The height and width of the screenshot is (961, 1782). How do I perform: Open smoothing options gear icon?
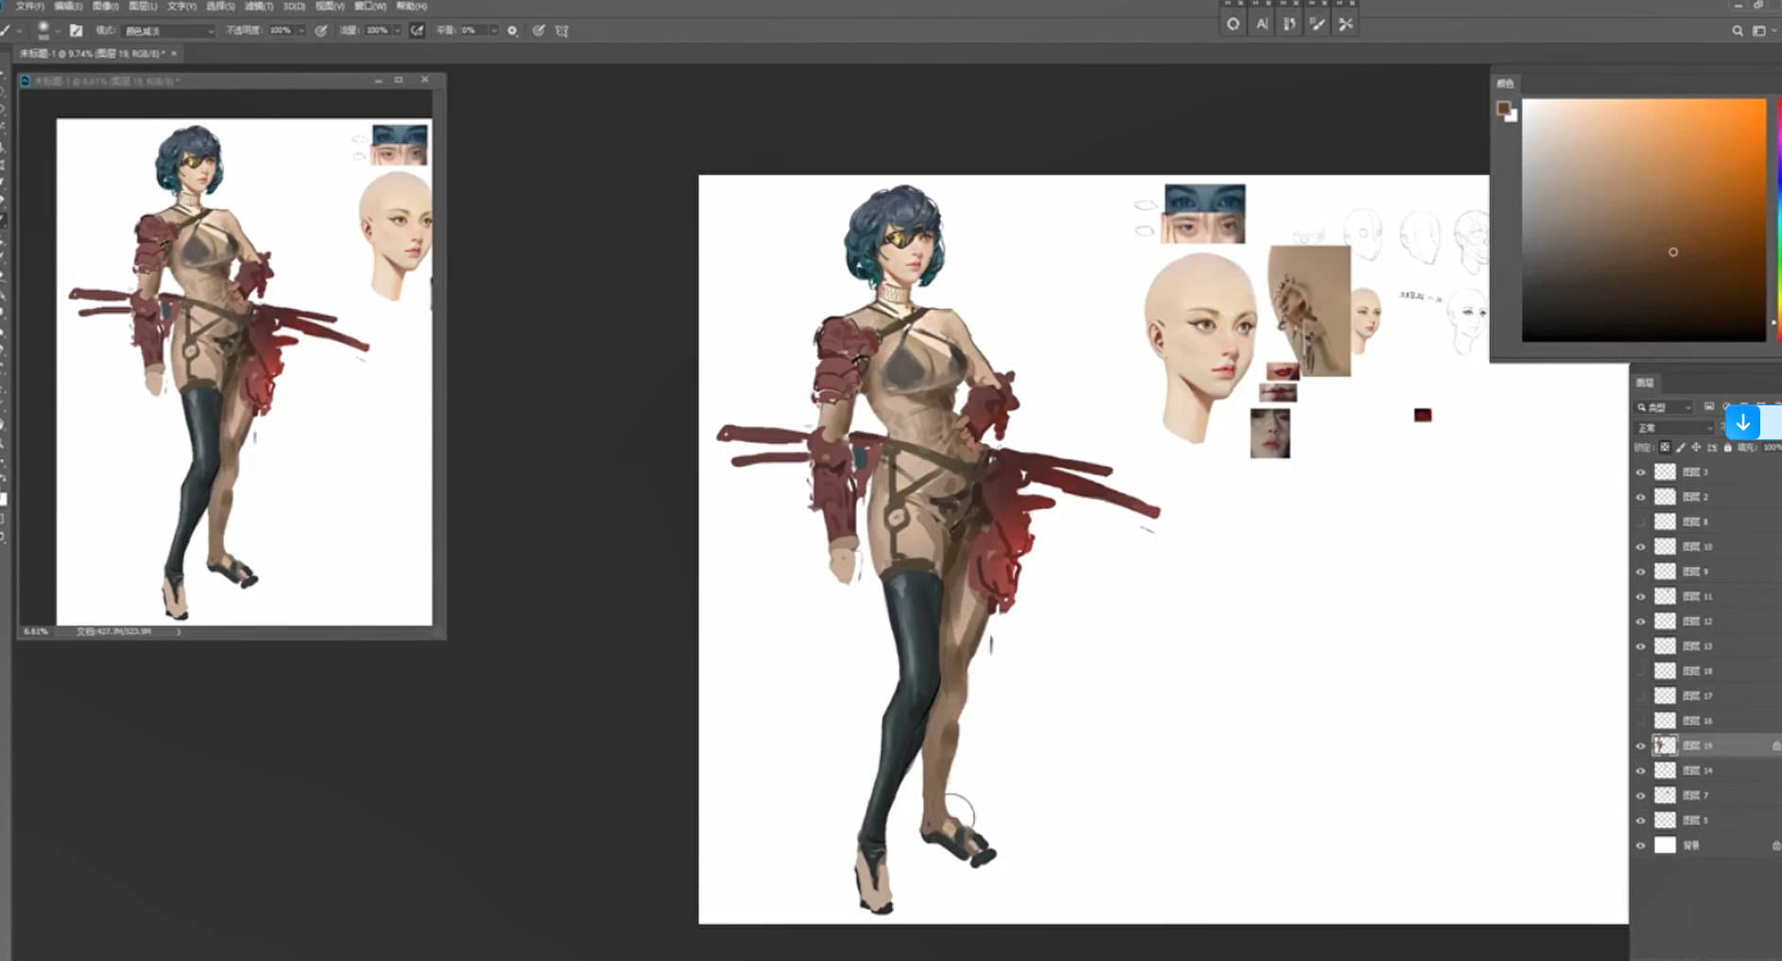(512, 30)
